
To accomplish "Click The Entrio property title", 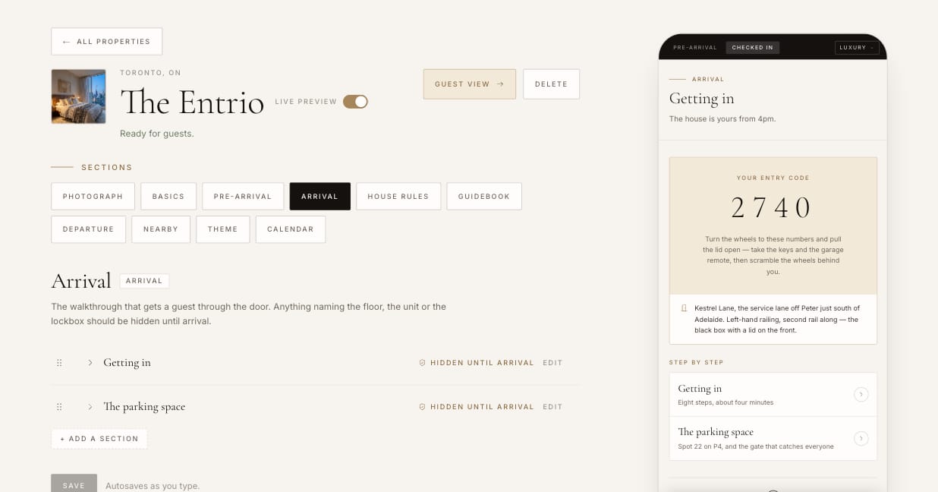I will pos(192,102).
